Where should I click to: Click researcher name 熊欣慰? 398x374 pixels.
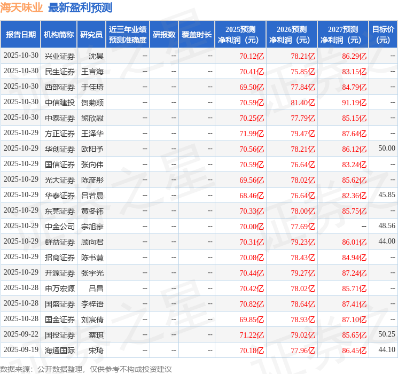[x=92, y=118]
